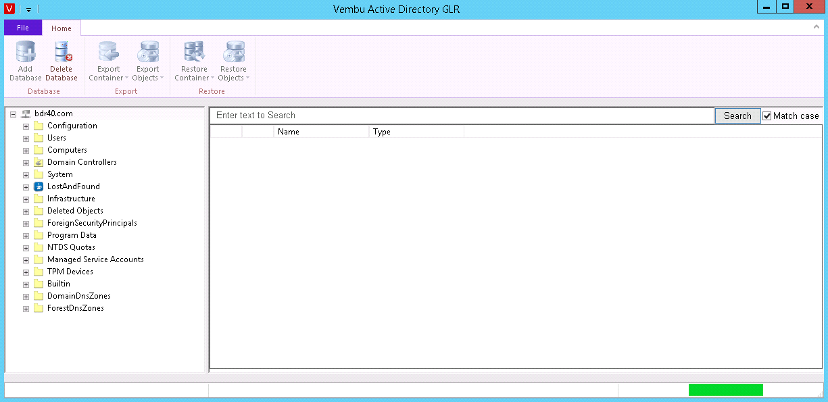Click the green progress bar
This screenshot has width=828, height=402.
coord(726,390)
